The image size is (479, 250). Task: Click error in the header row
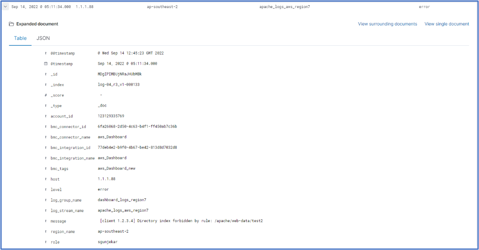point(424,7)
